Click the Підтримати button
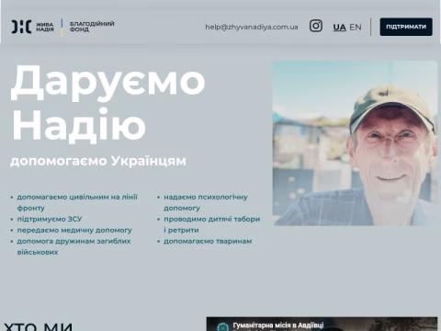 point(406,27)
